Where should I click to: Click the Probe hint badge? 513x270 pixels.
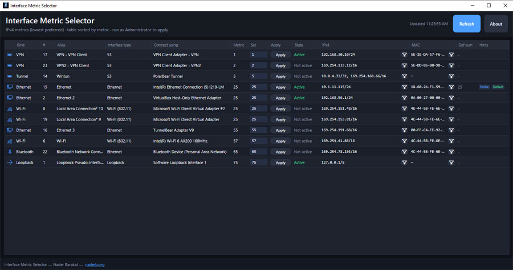coord(484,87)
